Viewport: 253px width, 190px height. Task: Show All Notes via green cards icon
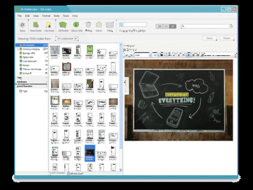63,25
